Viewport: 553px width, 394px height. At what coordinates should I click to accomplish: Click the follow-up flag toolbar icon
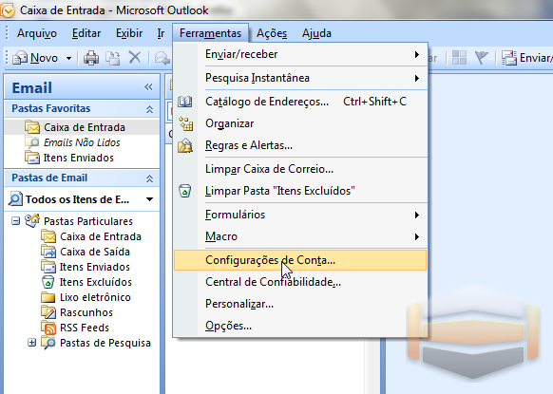(x=482, y=57)
